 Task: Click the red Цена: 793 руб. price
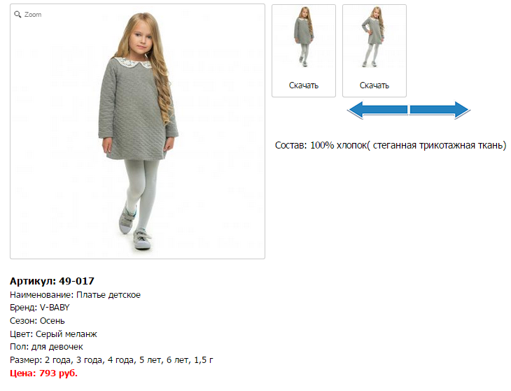pyautogui.click(x=43, y=373)
